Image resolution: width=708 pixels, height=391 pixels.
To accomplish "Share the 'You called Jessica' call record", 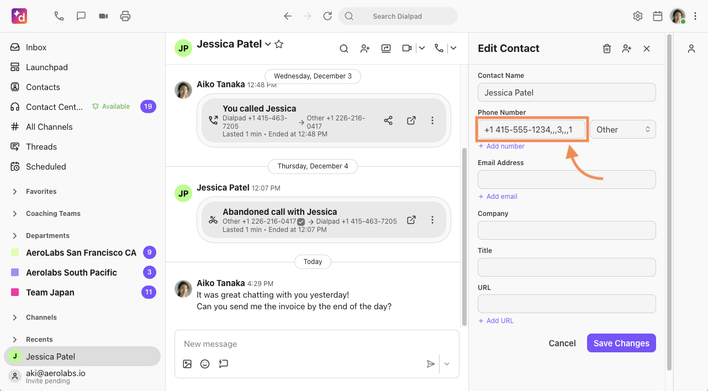I will point(388,120).
